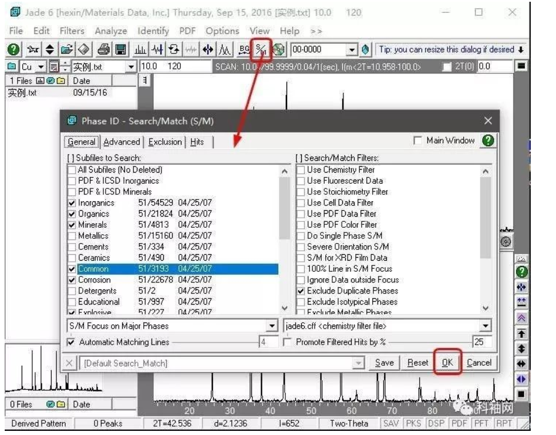
Task: Click the pattern smoothing waveform icon
Action: (191, 49)
